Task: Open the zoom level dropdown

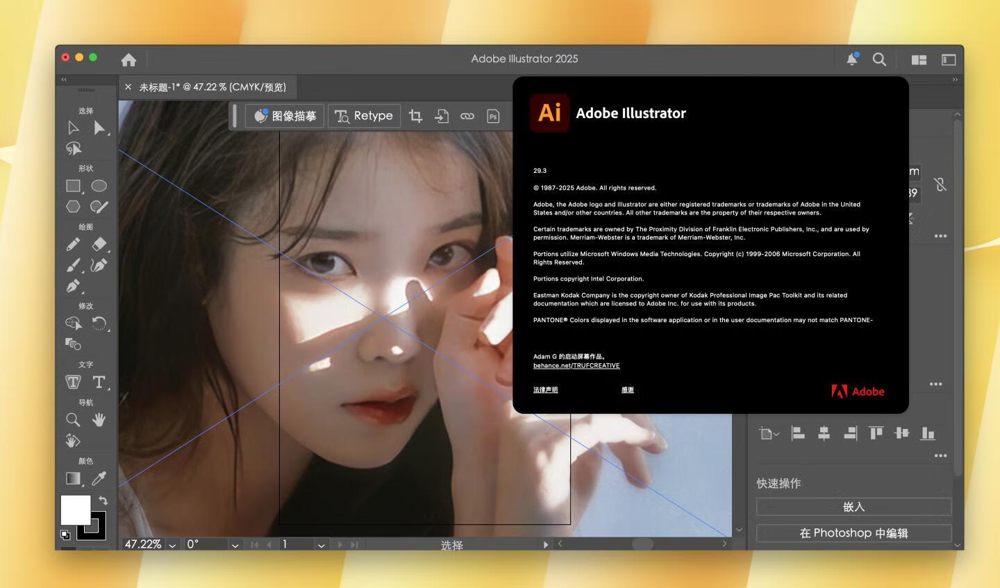Action: [172, 545]
